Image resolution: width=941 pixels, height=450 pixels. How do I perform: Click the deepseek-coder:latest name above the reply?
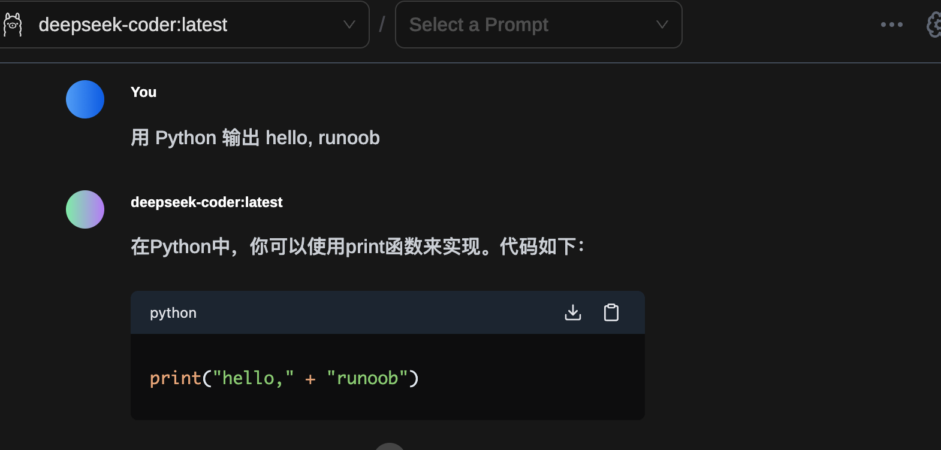pos(206,202)
